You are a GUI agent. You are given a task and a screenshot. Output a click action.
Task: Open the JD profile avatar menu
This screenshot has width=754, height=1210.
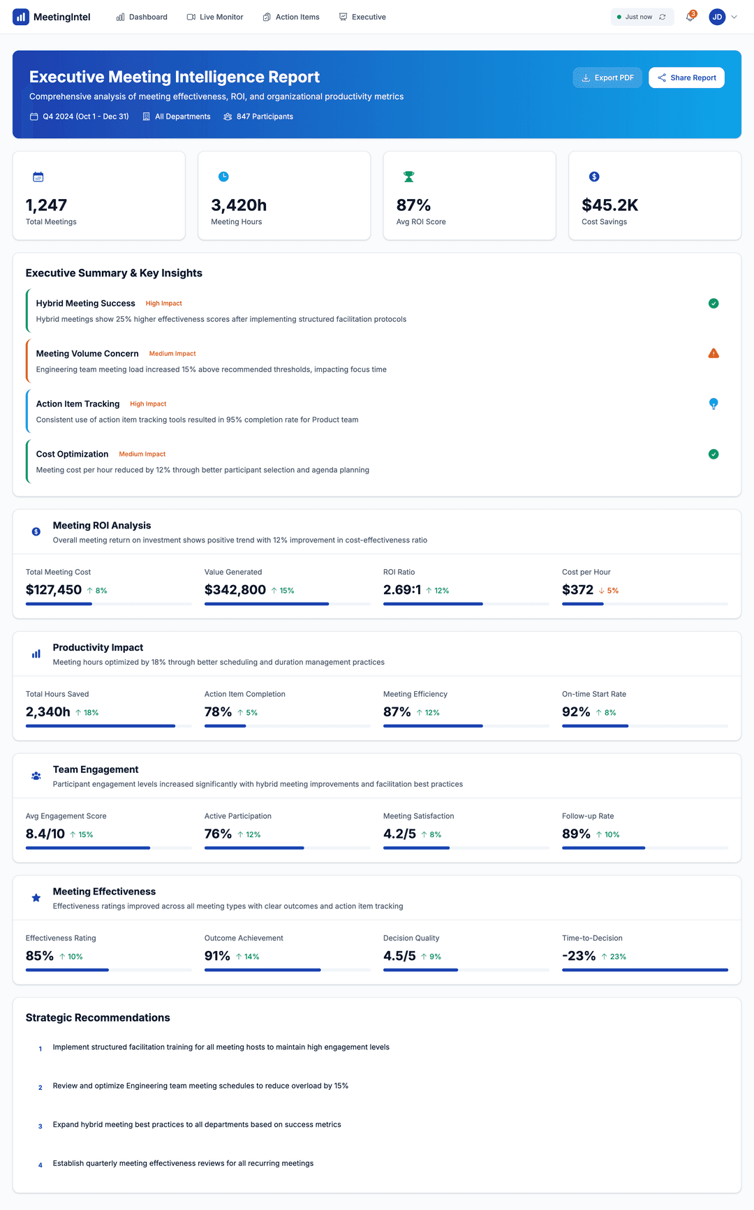click(717, 17)
